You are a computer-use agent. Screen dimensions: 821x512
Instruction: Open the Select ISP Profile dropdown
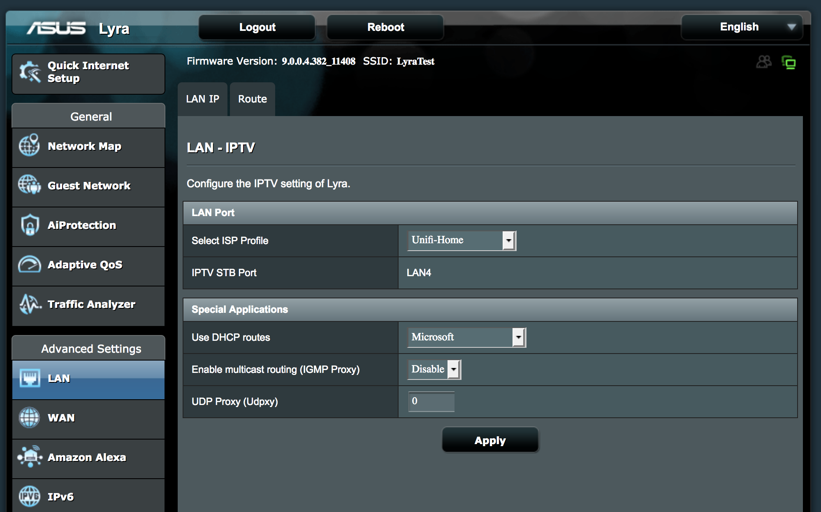click(462, 240)
